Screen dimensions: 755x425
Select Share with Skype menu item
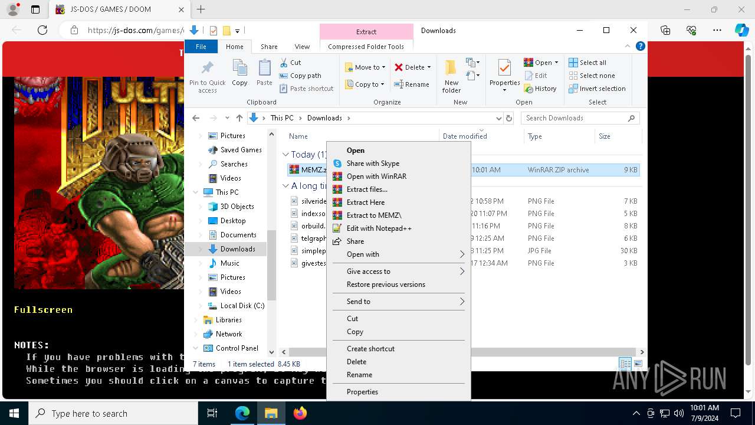(399, 164)
